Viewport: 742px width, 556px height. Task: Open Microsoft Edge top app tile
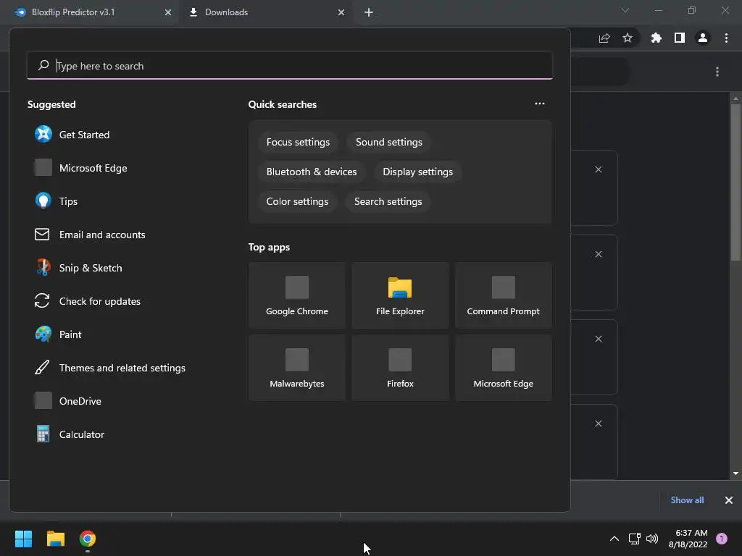click(503, 368)
